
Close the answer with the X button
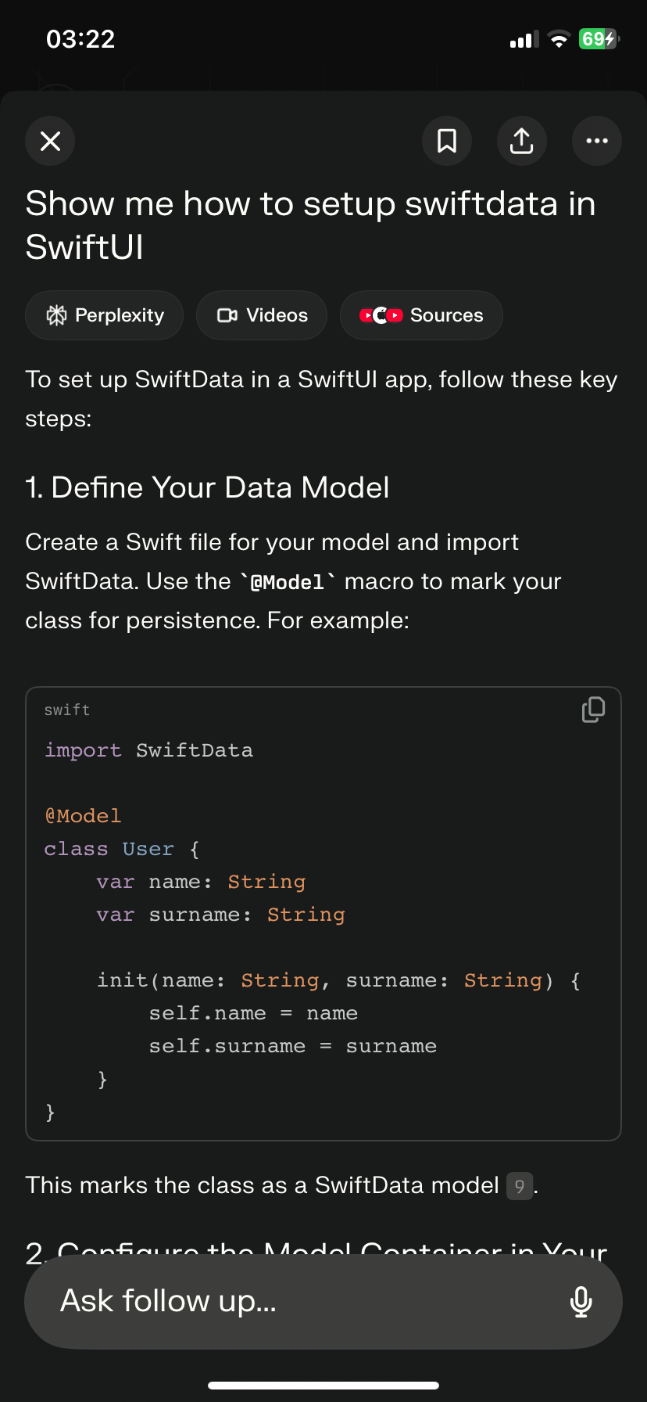(50, 141)
